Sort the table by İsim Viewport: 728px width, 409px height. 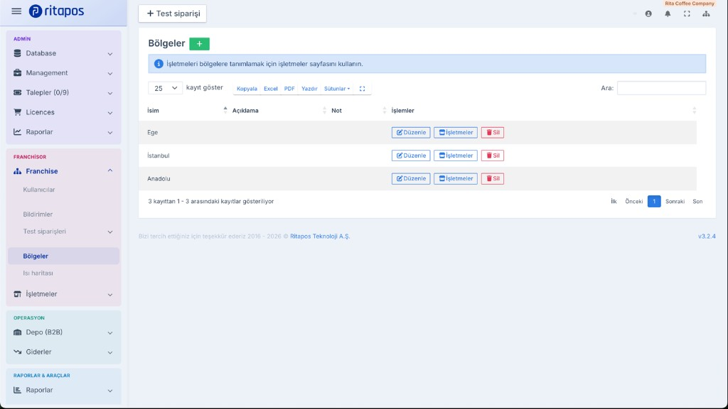(x=187, y=110)
